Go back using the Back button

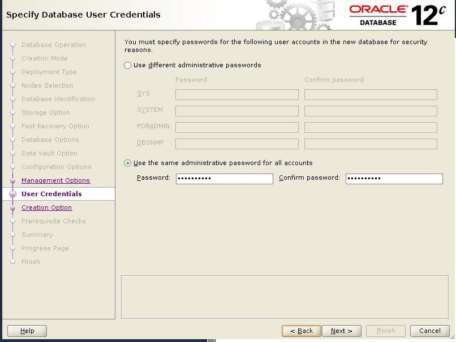point(302,331)
